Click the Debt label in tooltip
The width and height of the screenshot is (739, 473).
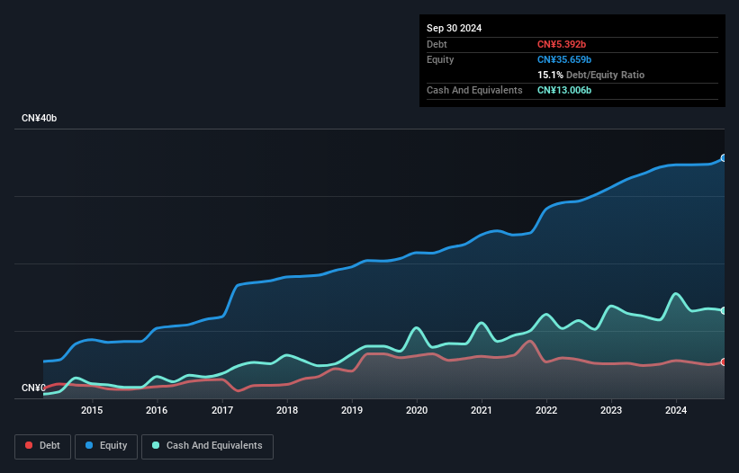pyautogui.click(x=437, y=44)
